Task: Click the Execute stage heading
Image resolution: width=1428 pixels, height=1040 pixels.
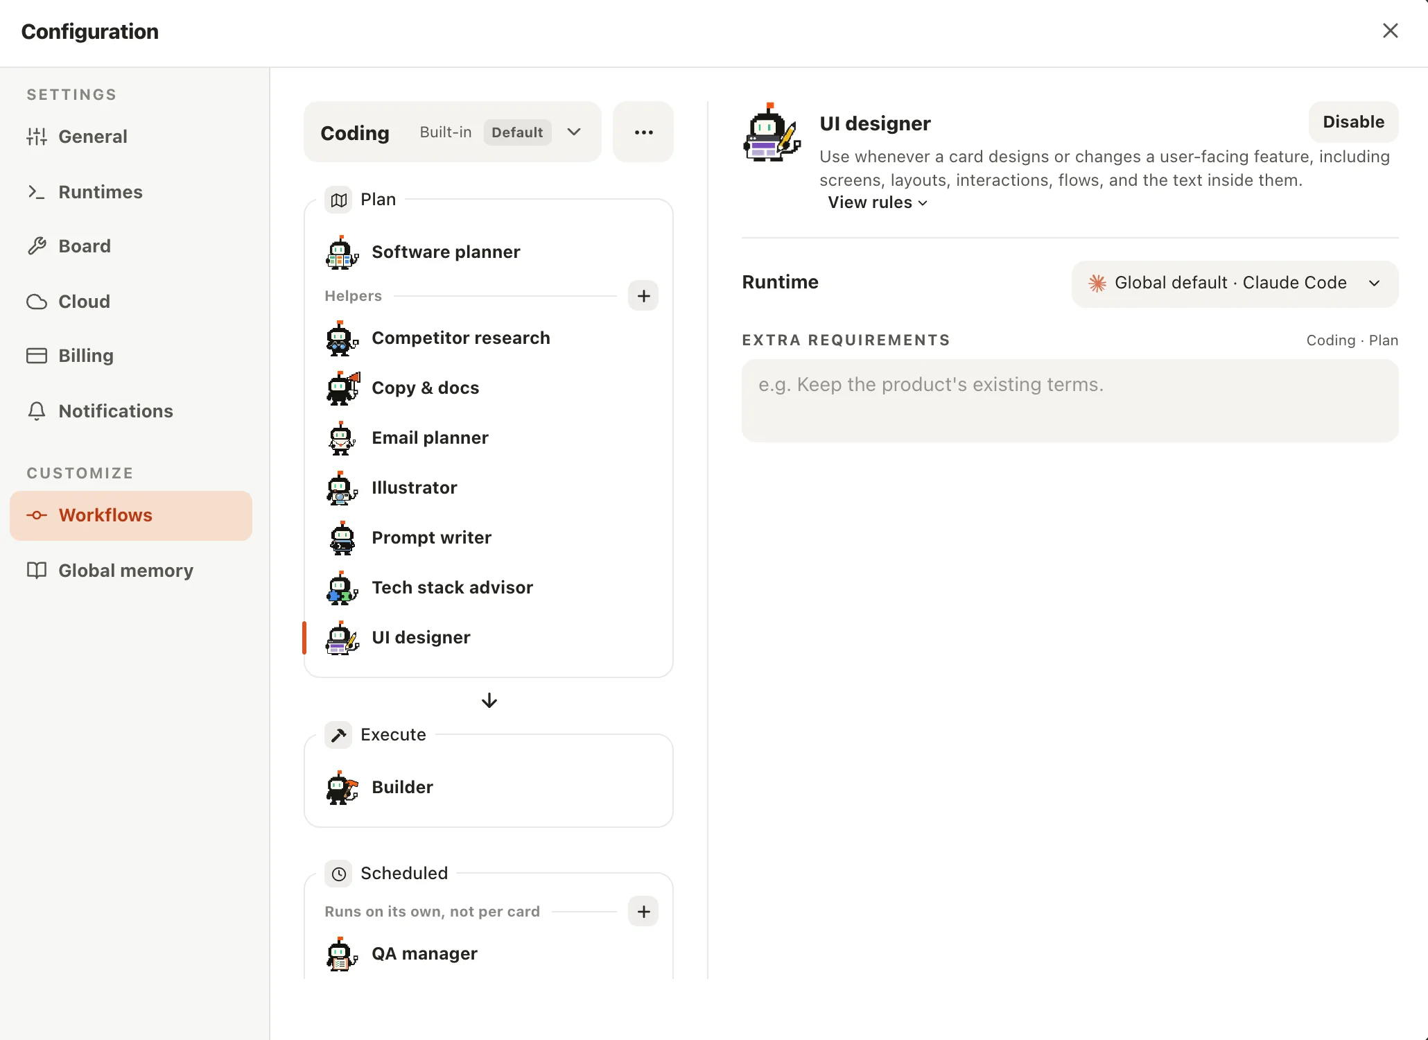Action: [393, 735]
